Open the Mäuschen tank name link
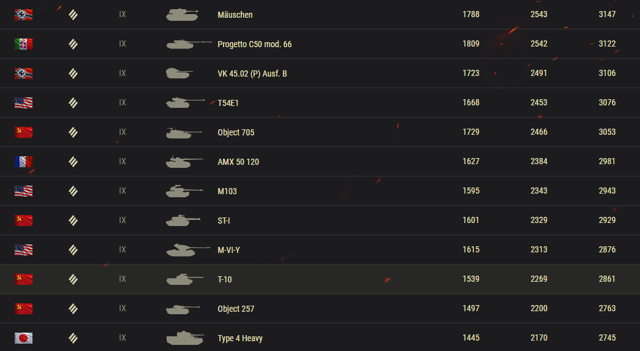640x351 pixels. [x=235, y=15]
